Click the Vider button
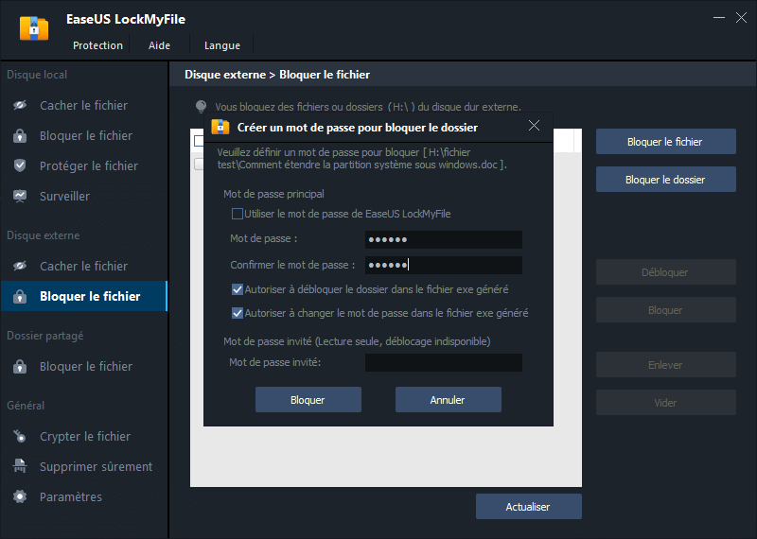 666,403
